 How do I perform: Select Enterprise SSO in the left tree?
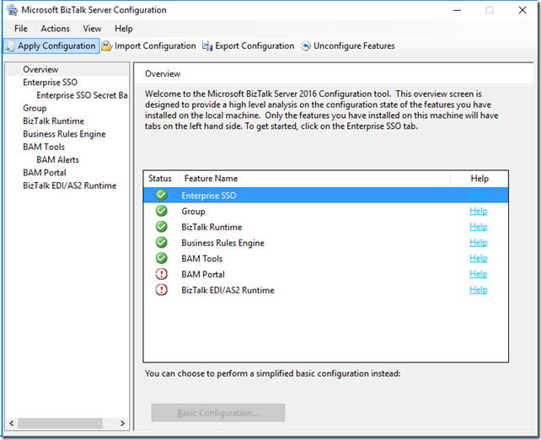pos(50,82)
